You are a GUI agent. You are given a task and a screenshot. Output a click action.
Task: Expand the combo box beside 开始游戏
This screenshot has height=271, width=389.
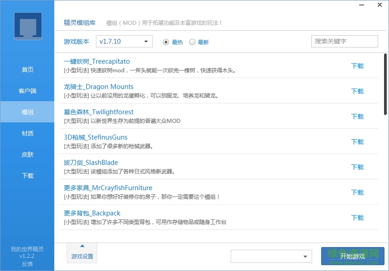pyautogui.click(x=270, y=256)
